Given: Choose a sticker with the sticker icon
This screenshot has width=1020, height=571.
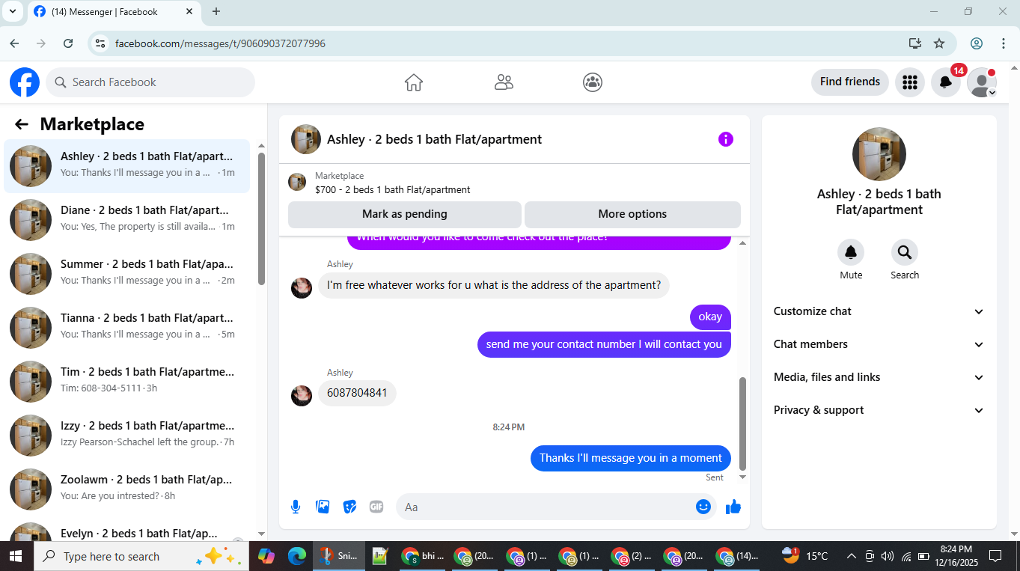Looking at the screenshot, I should coord(349,507).
